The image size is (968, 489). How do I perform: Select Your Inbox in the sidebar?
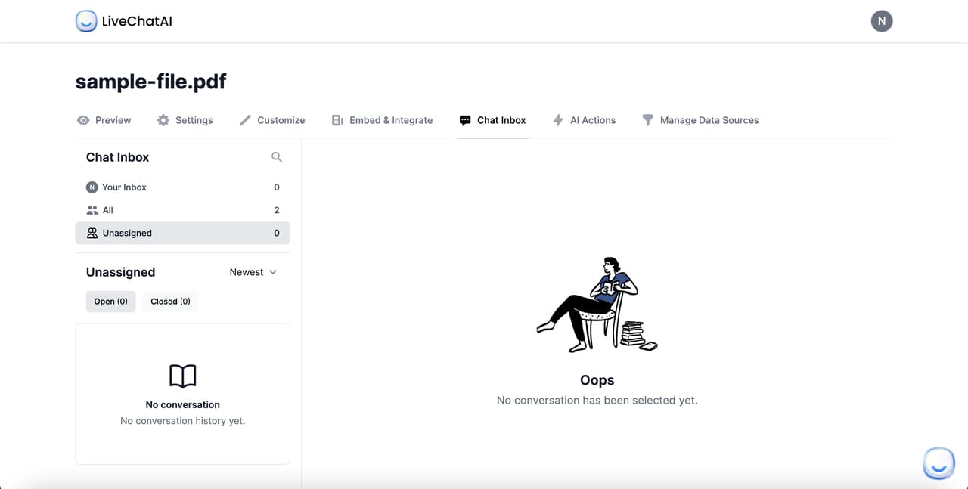(x=183, y=187)
